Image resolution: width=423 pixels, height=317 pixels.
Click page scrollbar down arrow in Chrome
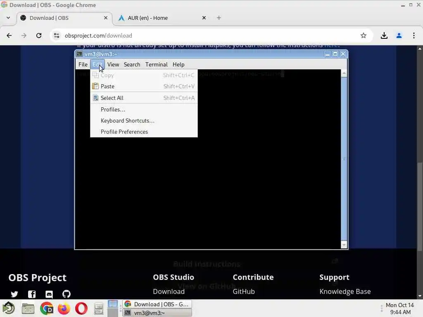(420, 296)
